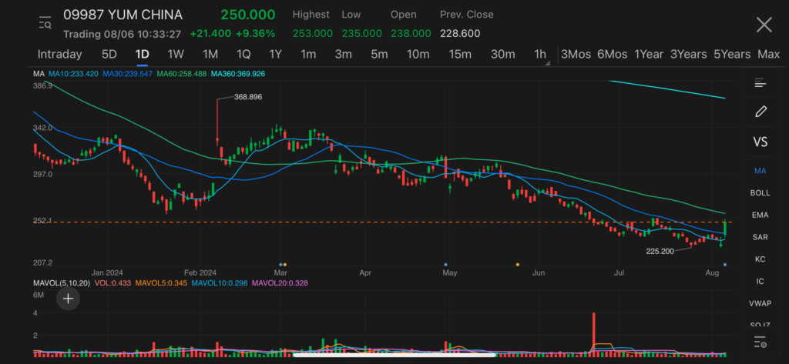
Task: Select the 1W timeframe tab
Action: click(176, 54)
